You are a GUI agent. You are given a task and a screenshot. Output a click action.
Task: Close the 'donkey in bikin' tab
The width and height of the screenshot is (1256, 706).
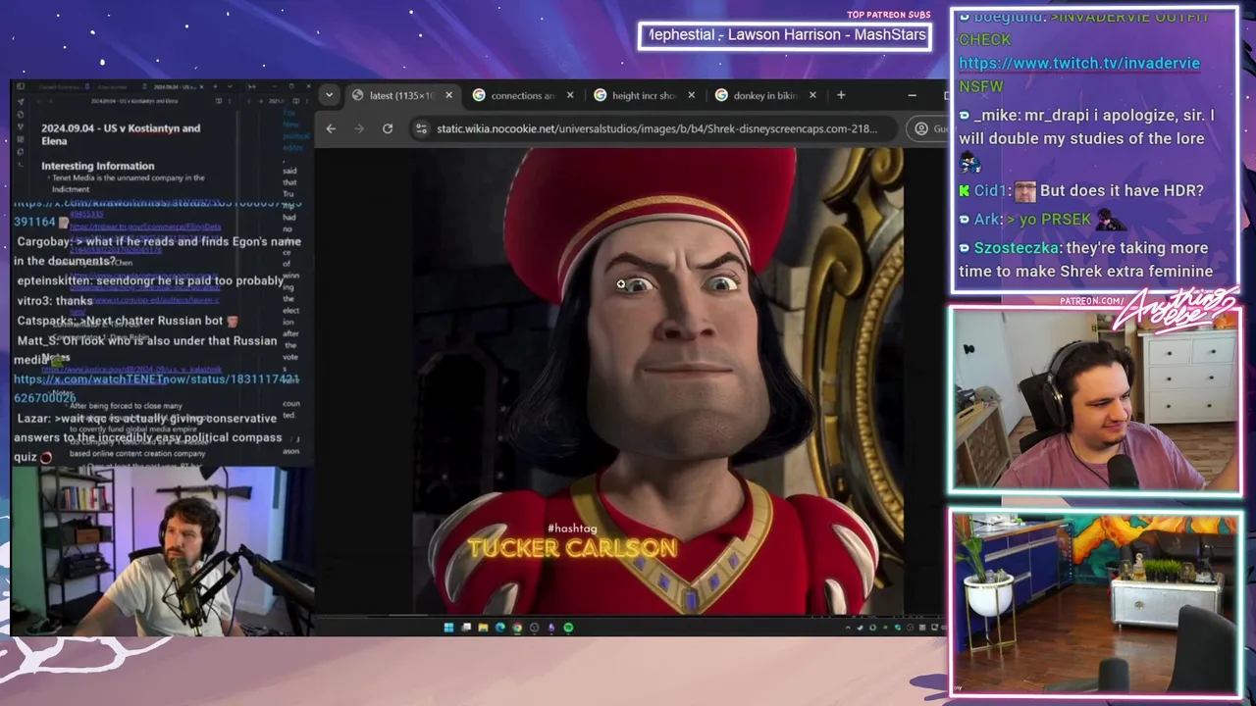pyautogui.click(x=812, y=95)
